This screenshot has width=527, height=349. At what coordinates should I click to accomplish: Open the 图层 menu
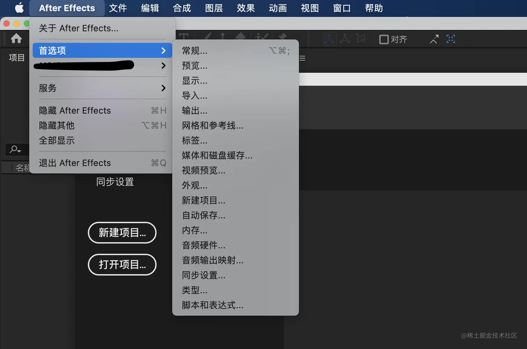pos(214,8)
